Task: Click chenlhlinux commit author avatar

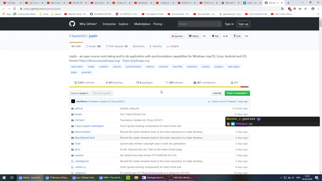Action: (73, 101)
